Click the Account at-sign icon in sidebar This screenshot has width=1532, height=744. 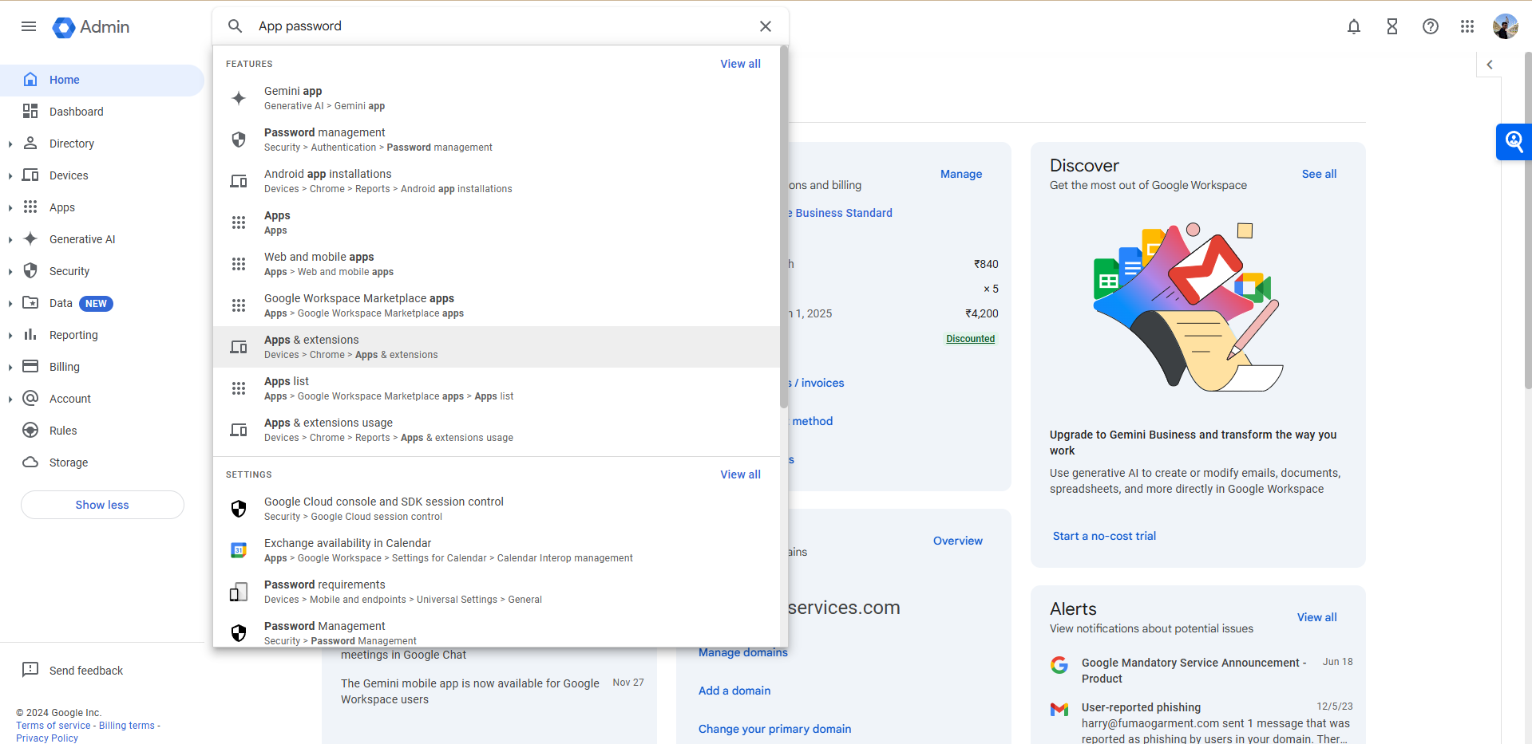pyautogui.click(x=30, y=398)
